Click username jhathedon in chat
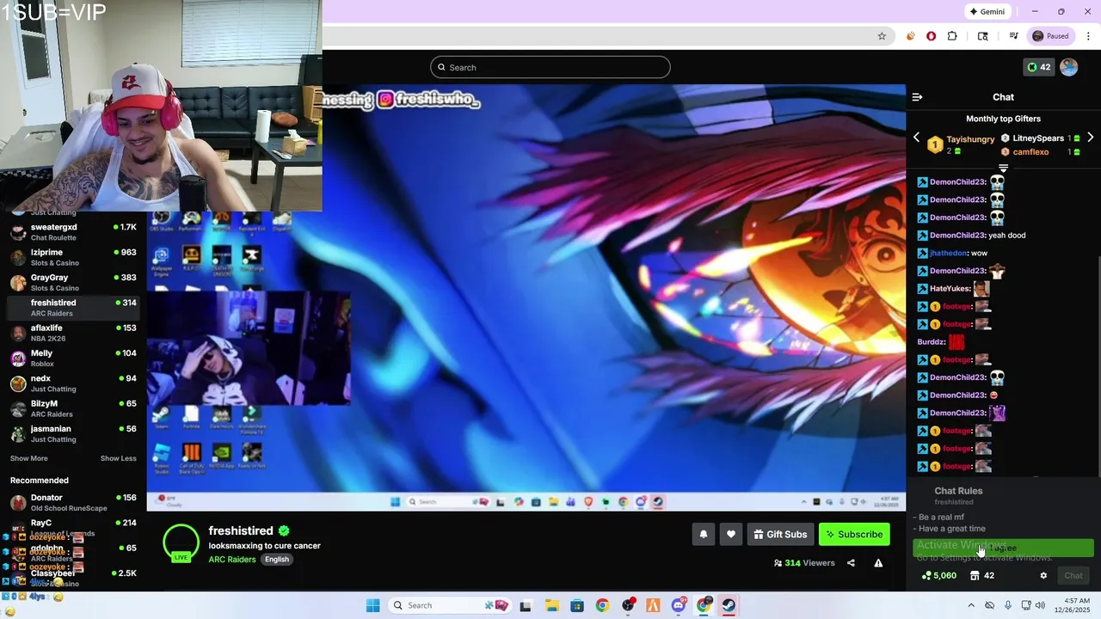1101x619 pixels. click(x=949, y=253)
